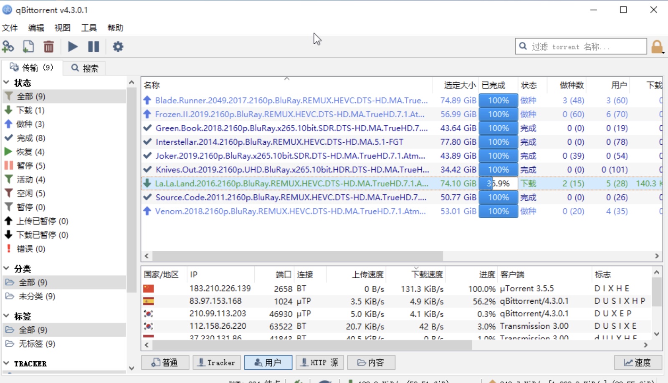
Task: Select tag filter 无标签 (9)
Action: pyautogui.click(x=64, y=344)
